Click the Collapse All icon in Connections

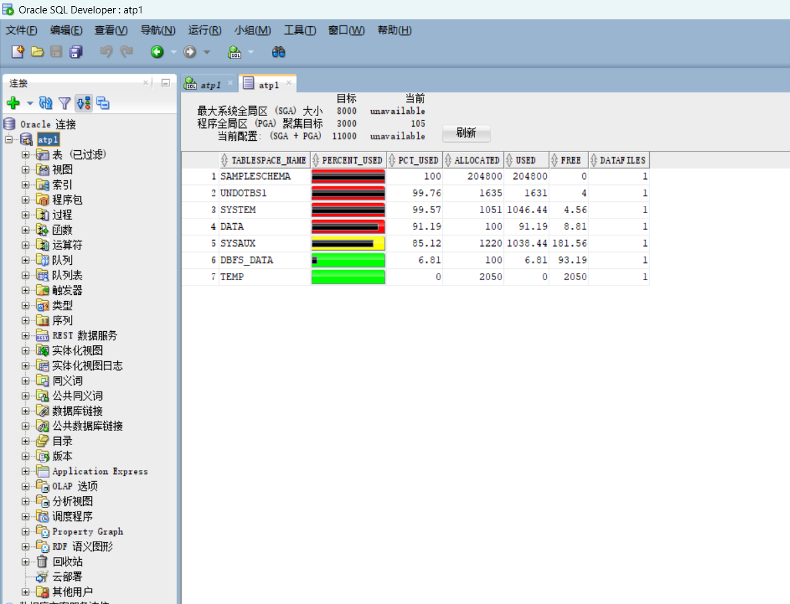pos(103,103)
